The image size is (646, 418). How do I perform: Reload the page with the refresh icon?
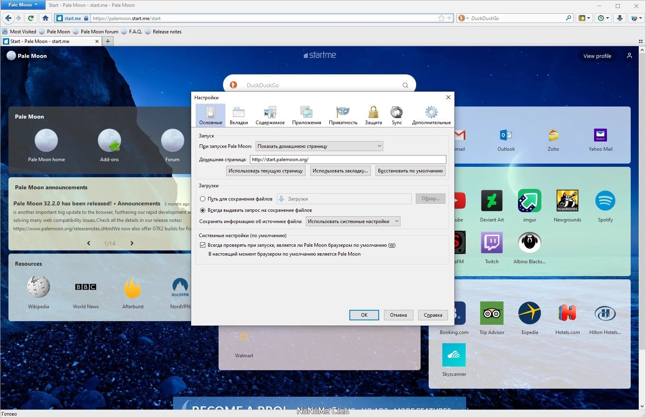[x=31, y=18]
